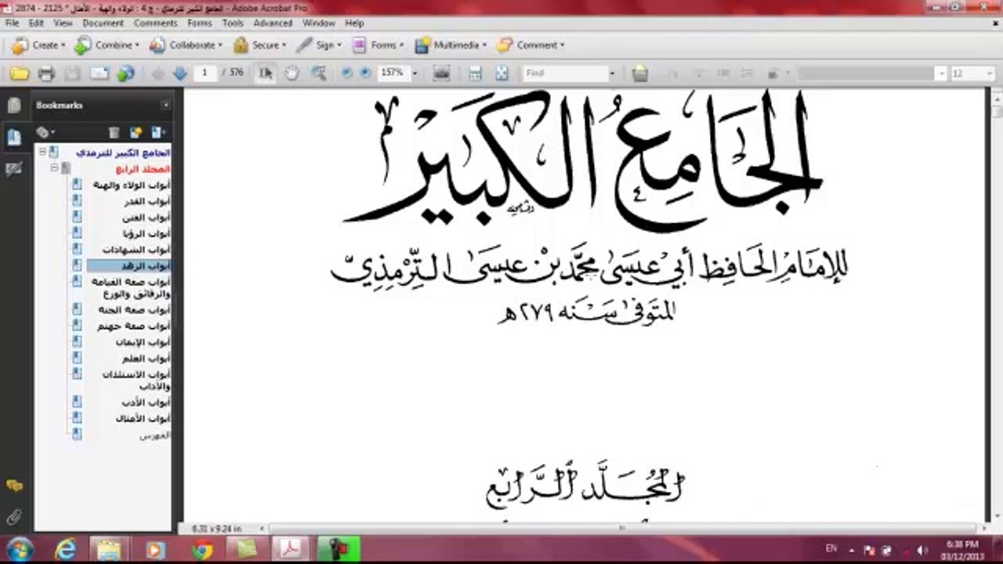Open the View menu
The height and width of the screenshot is (564, 1003).
coord(63,23)
